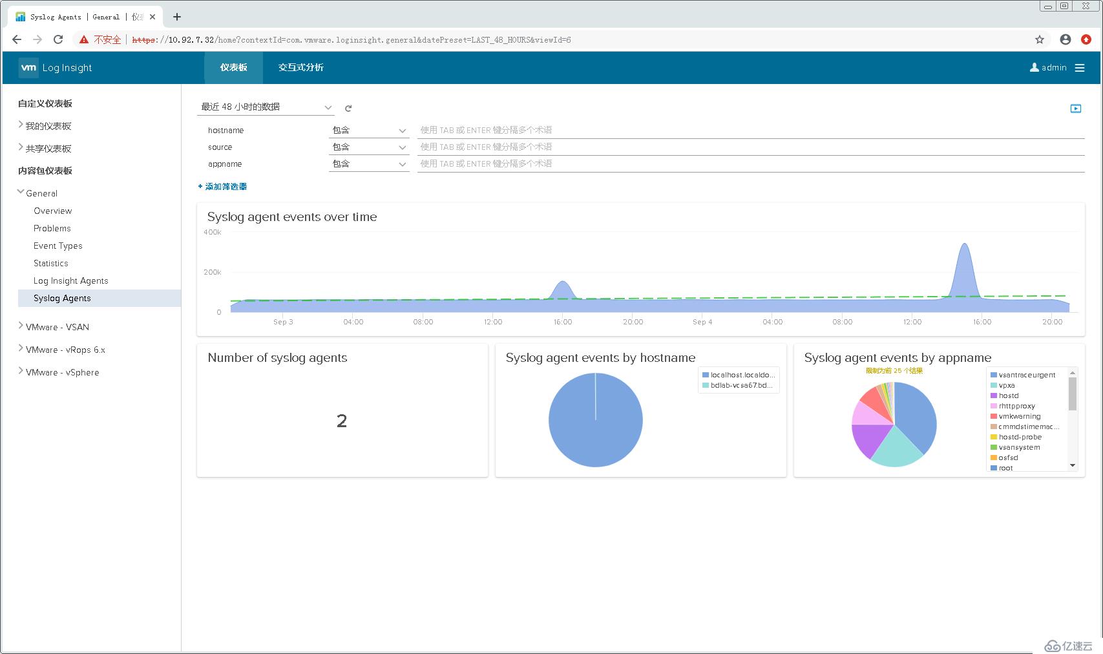Click the vm Log Insight logo
The width and height of the screenshot is (1103, 654).
coord(56,67)
